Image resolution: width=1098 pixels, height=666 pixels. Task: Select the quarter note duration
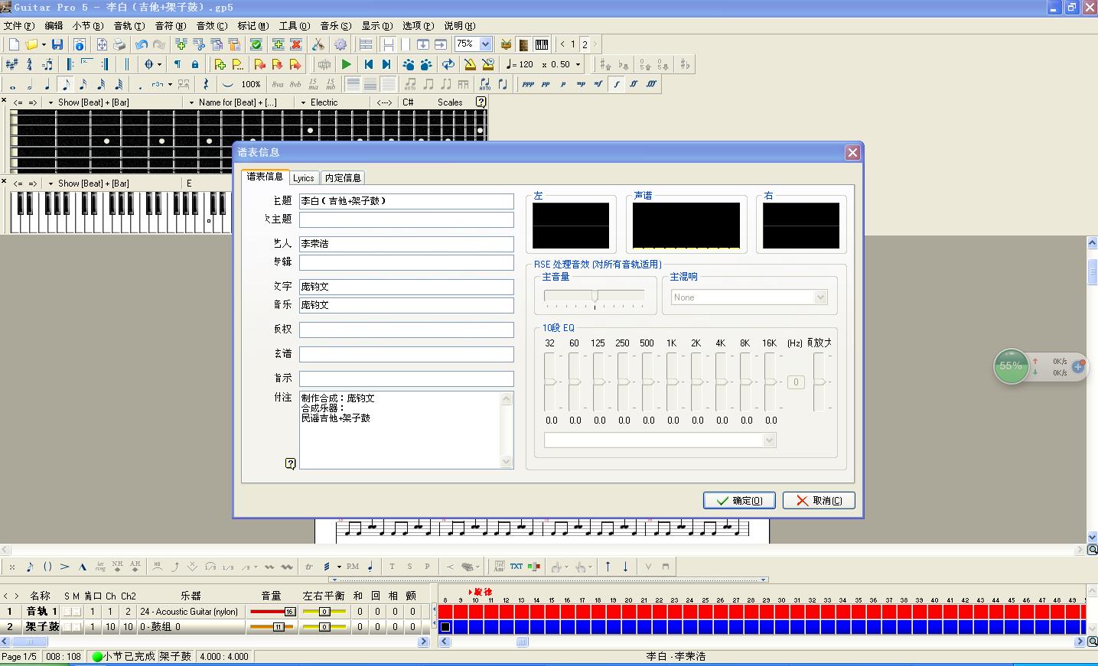(x=47, y=84)
